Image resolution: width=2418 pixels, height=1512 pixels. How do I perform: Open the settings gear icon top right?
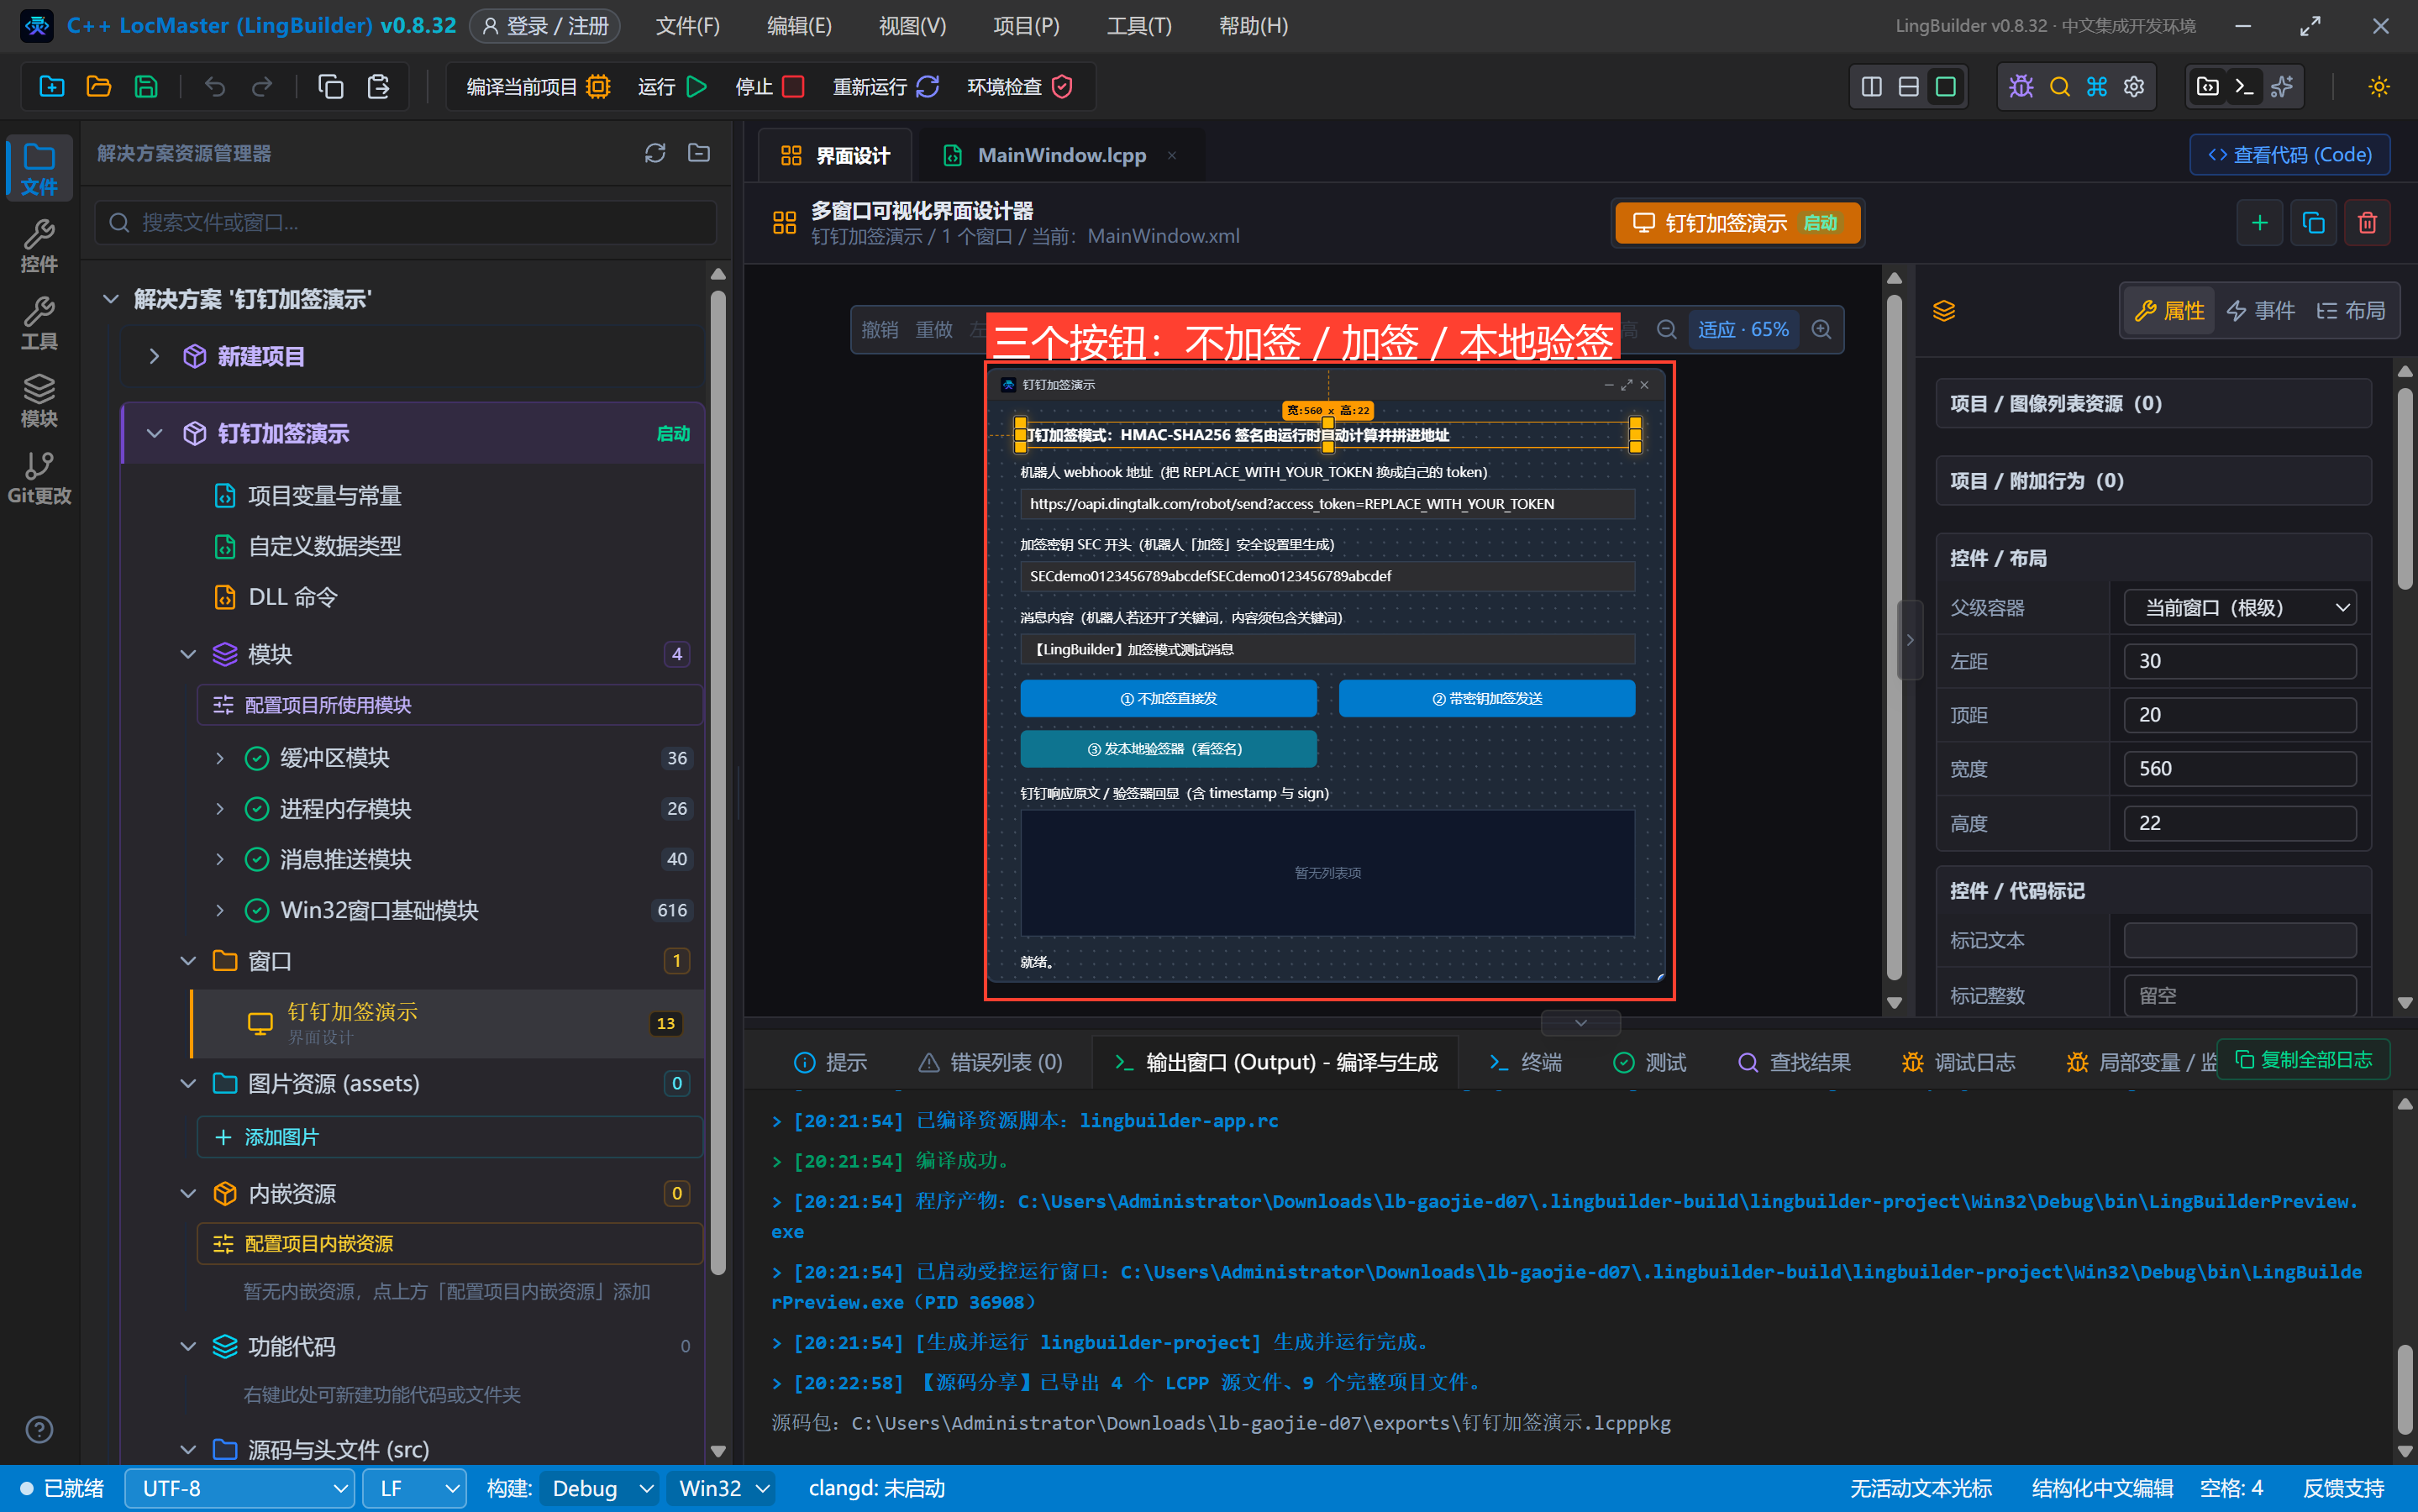(2134, 87)
